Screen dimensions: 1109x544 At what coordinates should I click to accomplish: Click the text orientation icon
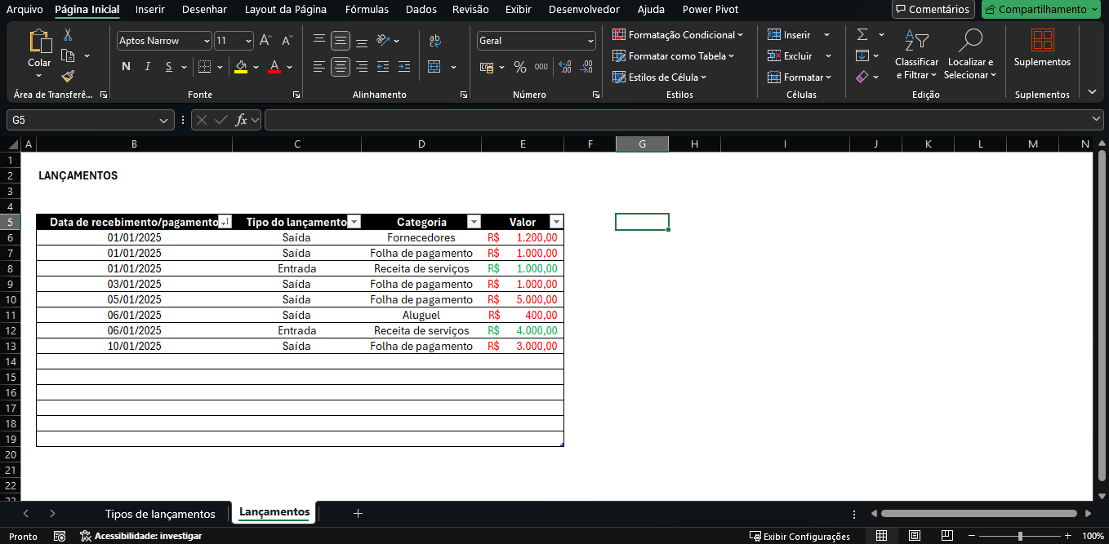click(x=383, y=40)
